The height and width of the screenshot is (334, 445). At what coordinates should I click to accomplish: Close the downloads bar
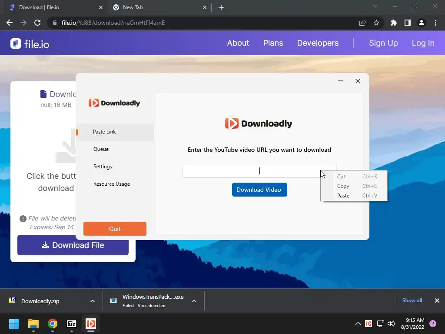[437, 301]
